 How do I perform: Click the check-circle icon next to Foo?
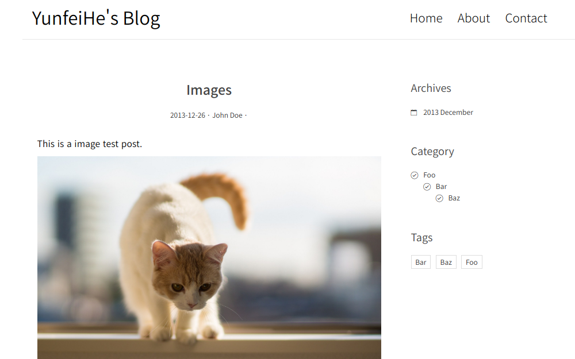(415, 175)
